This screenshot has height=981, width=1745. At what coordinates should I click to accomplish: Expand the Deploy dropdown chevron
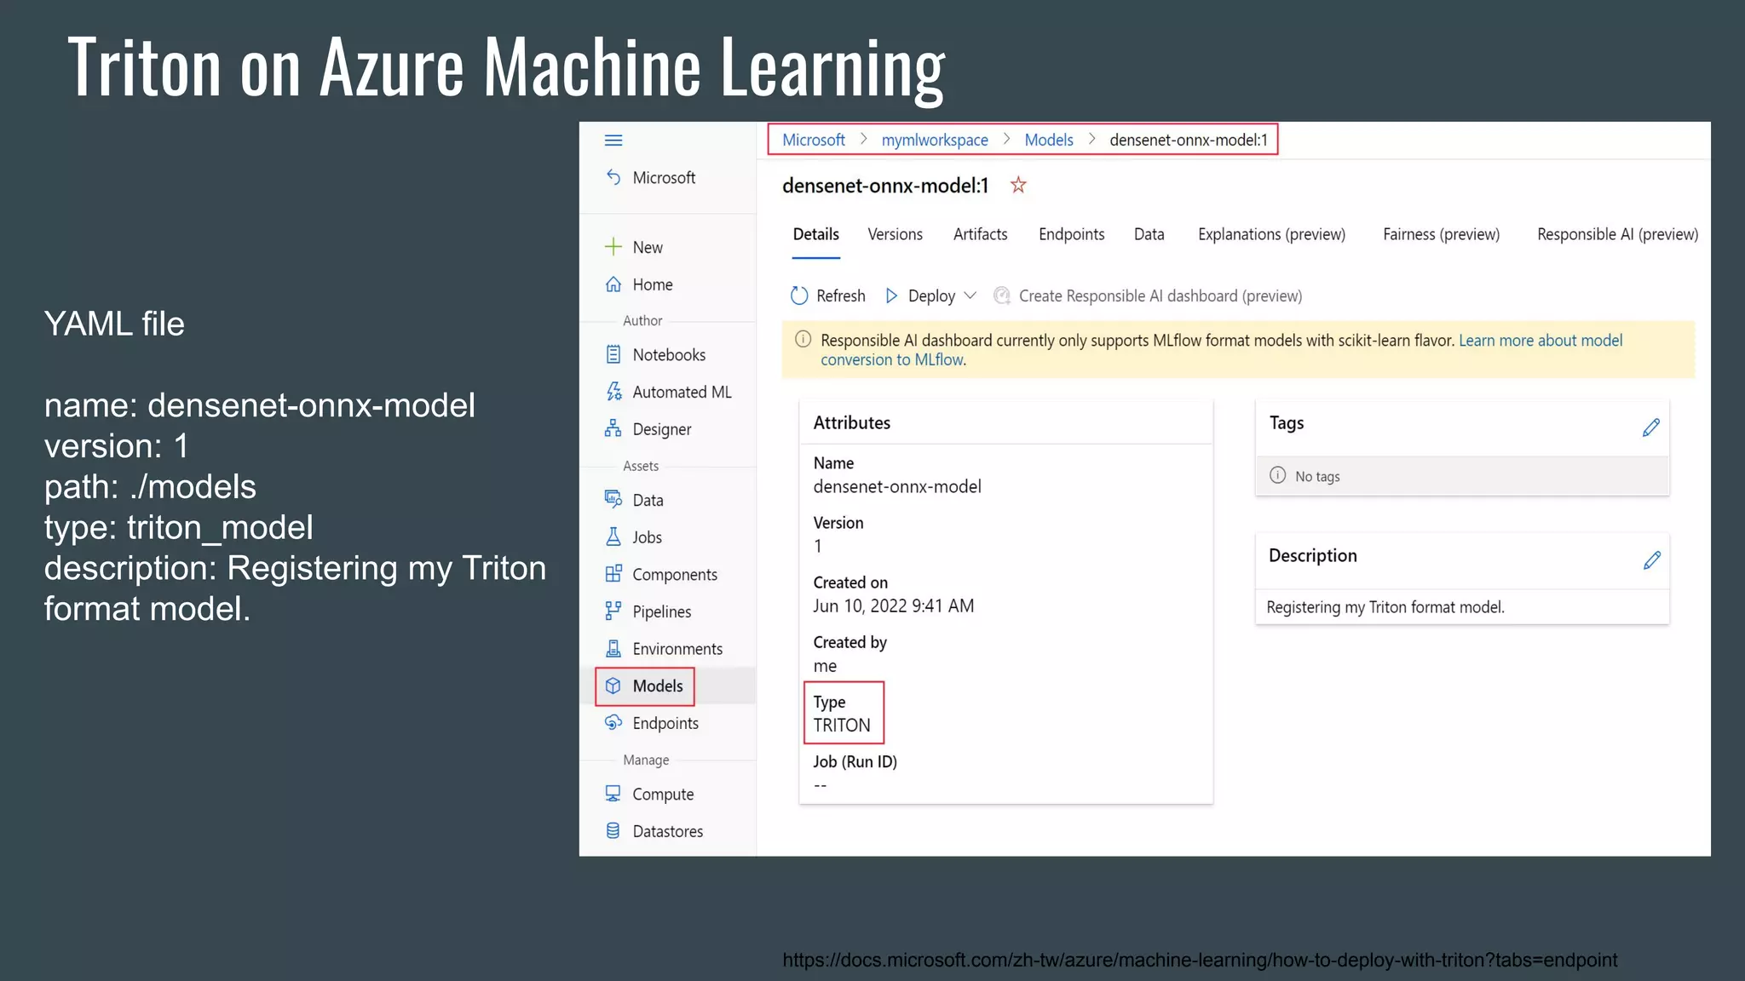pyautogui.click(x=970, y=295)
